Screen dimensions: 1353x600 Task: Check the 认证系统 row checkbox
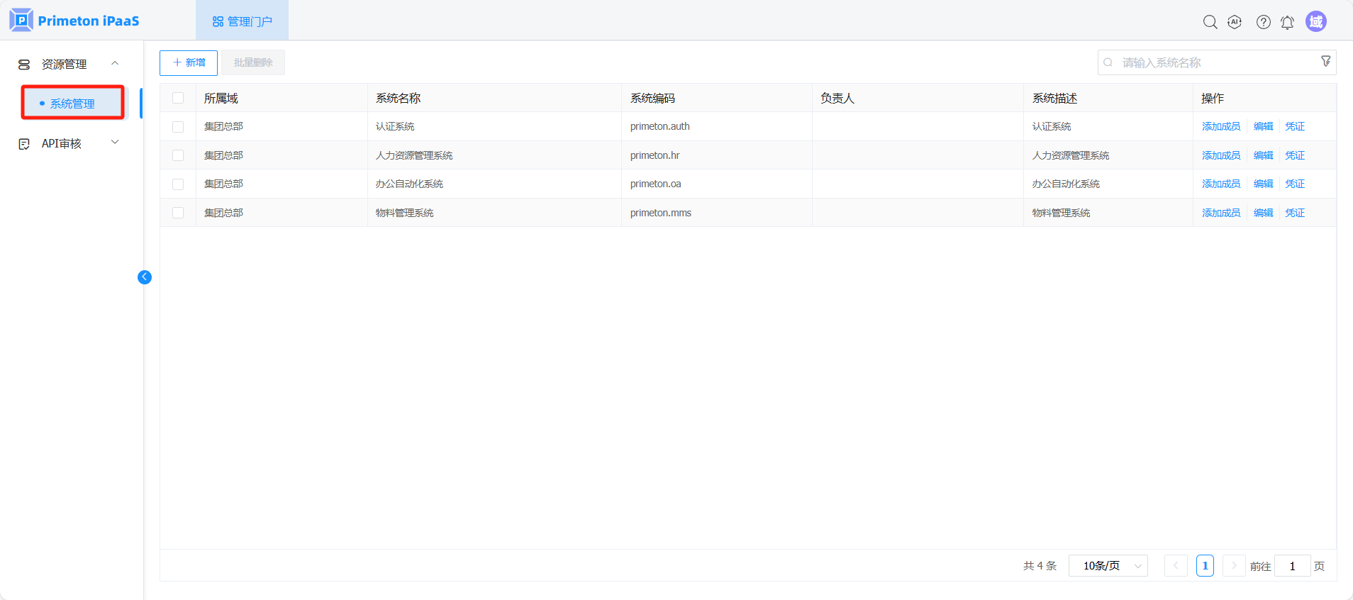tap(178, 127)
